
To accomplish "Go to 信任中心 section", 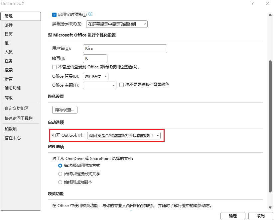I will tap(13, 138).
